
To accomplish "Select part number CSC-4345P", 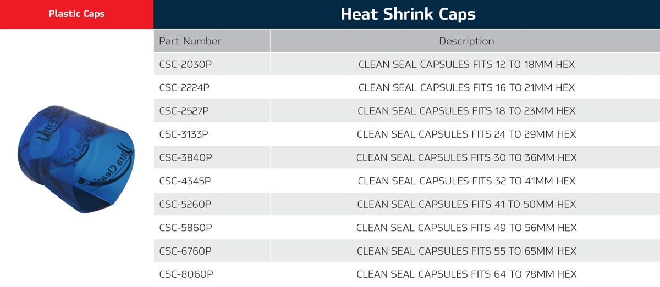I will 185,181.
